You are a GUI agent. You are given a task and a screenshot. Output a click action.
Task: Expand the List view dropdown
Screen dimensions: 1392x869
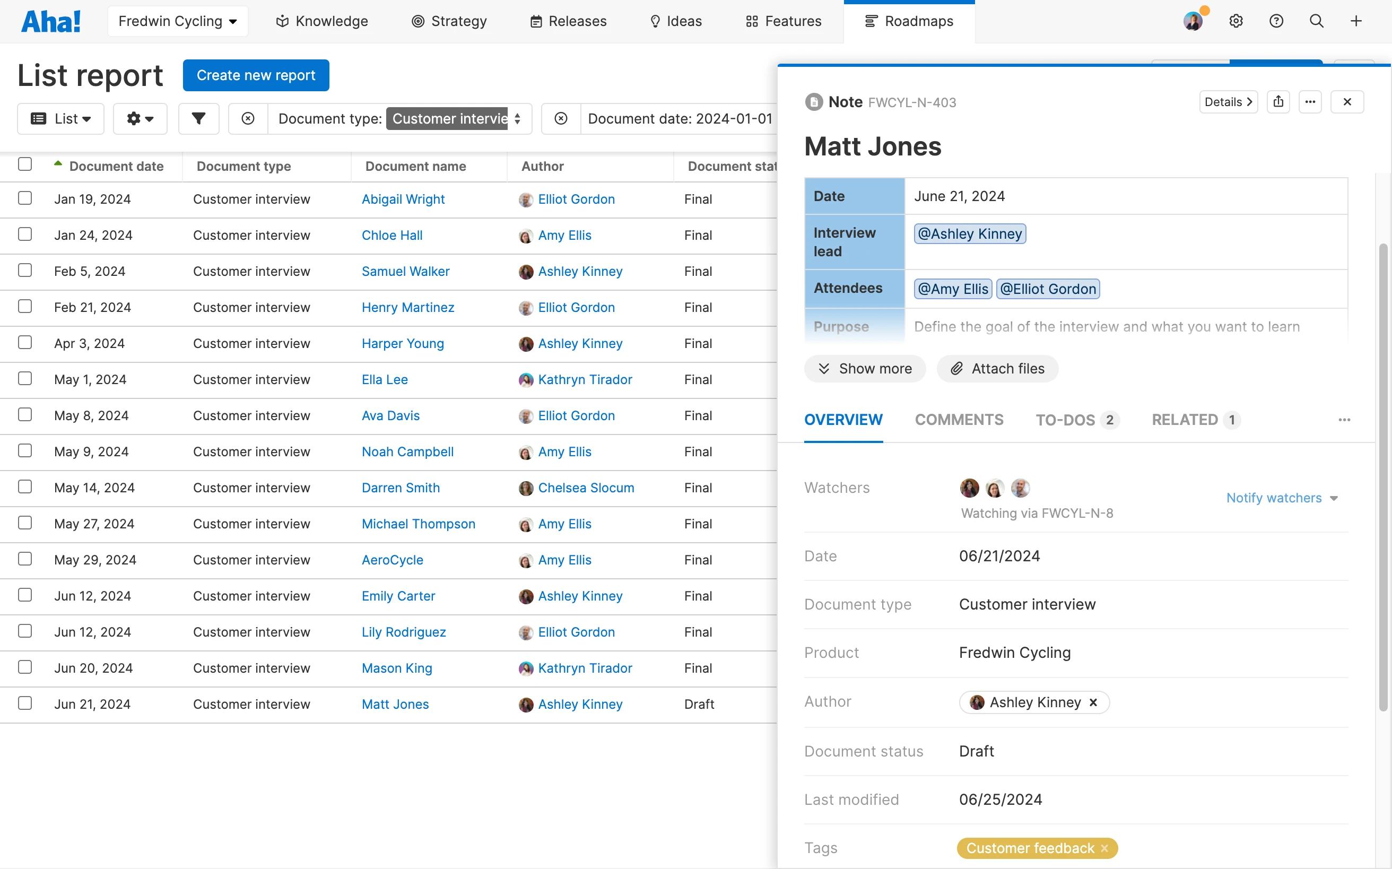60,119
